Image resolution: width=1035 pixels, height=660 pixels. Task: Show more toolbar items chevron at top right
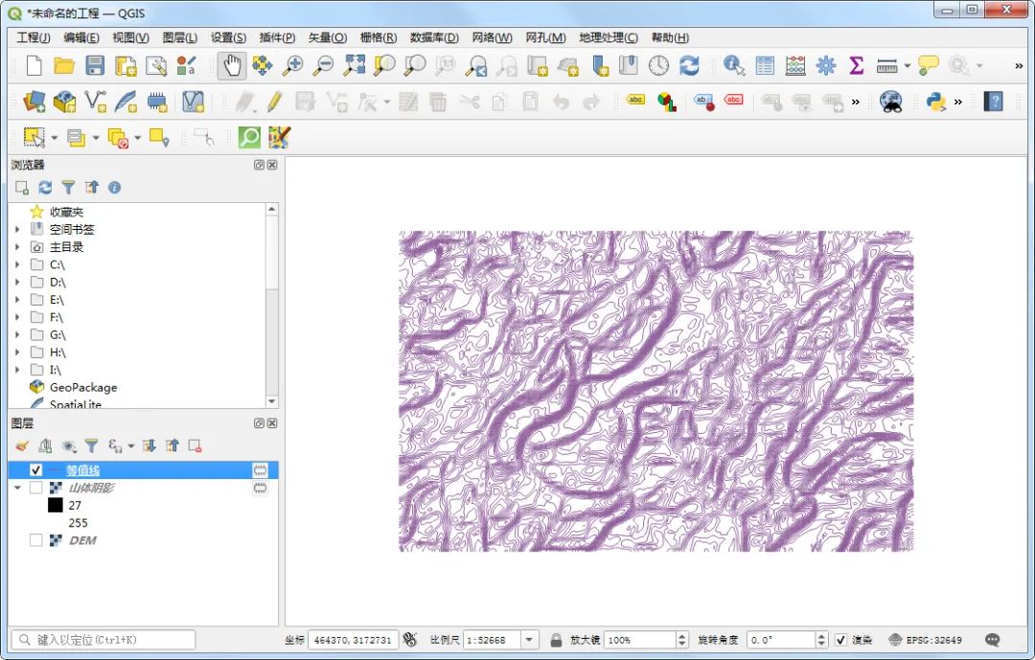click(1019, 65)
